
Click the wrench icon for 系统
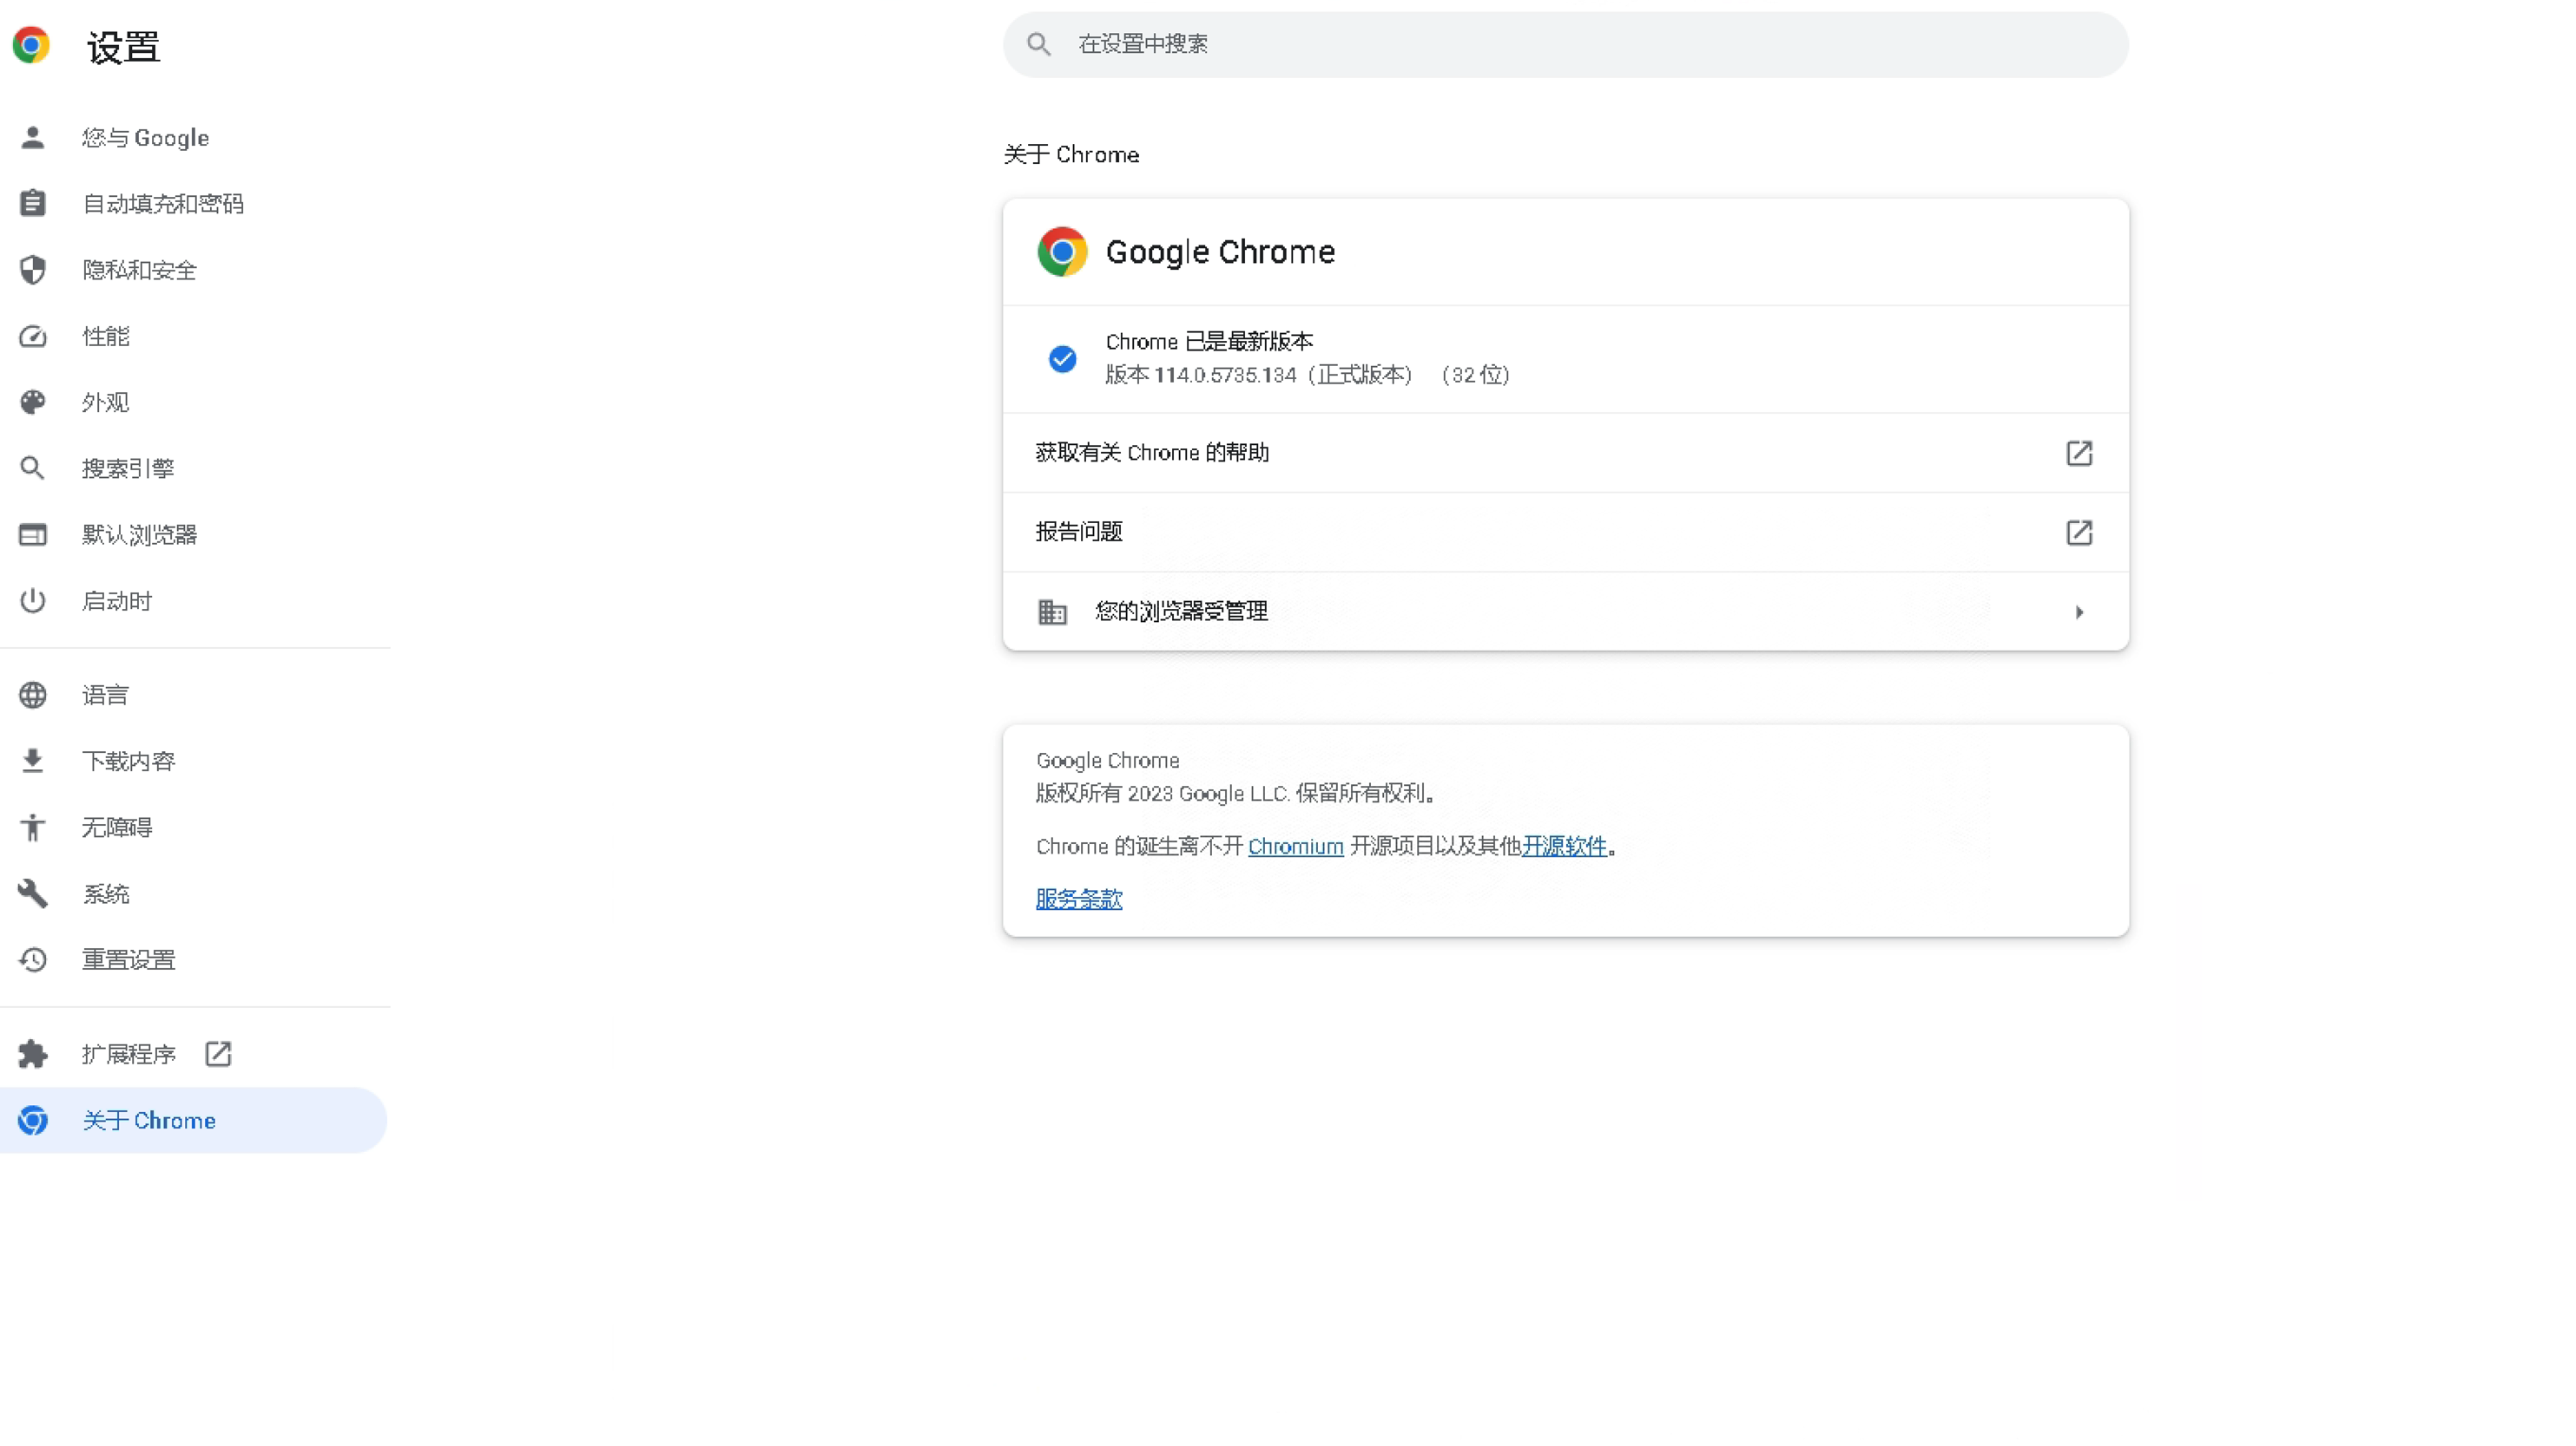[x=32, y=893]
